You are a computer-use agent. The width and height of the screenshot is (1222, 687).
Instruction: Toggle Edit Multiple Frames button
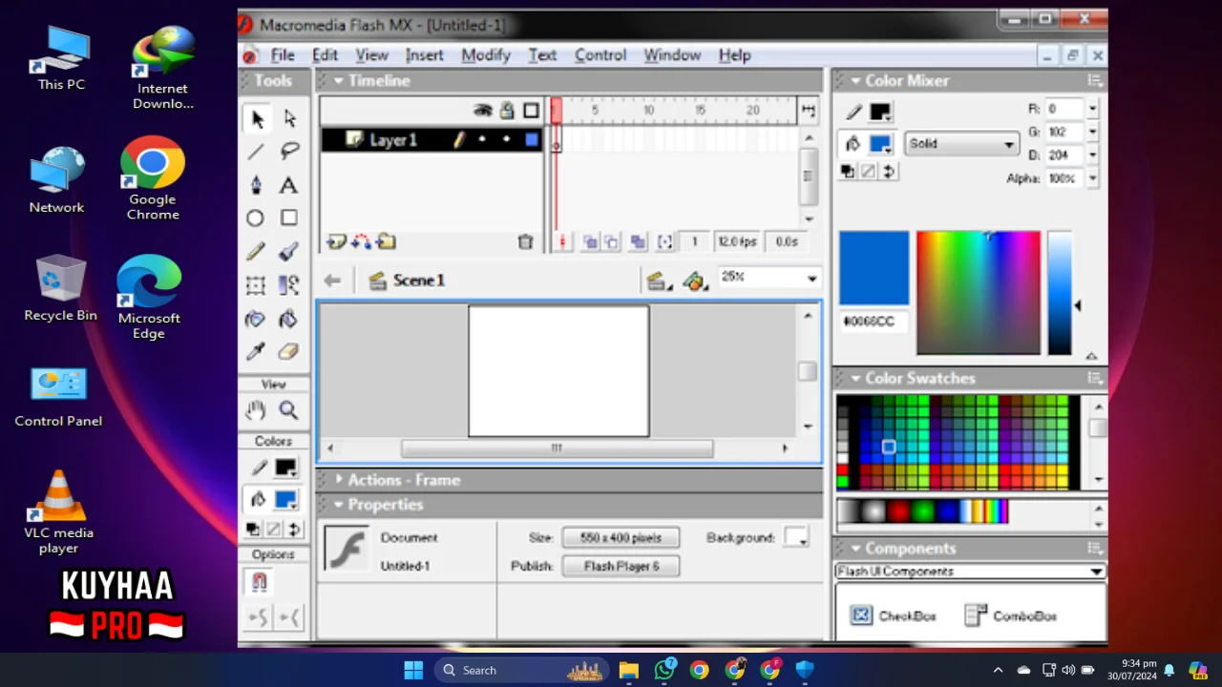coord(638,242)
